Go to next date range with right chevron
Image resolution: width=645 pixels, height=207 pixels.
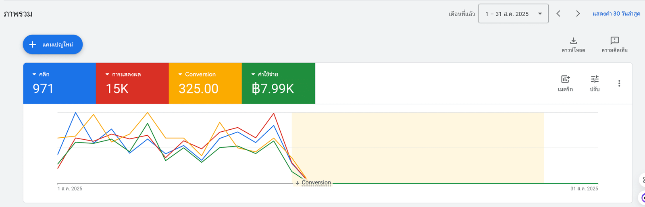578,14
